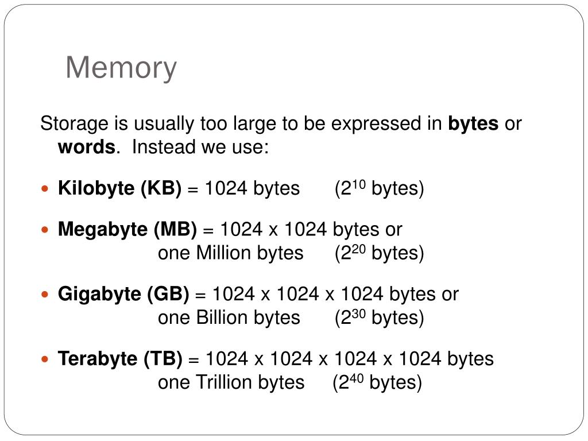
Task: Click the Memory slide title
Action: click(x=121, y=68)
